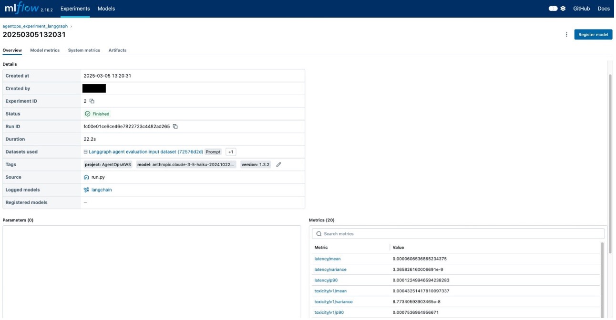Viewport: 616px width, 320px height.
Task: Open the Docs link in the header
Action: (604, 9)
